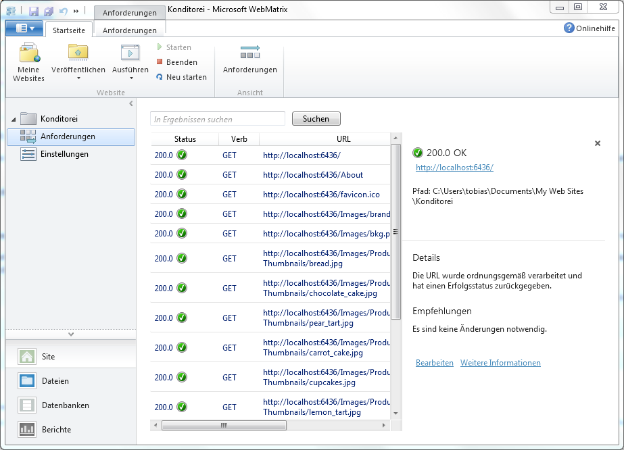The width and height of the screenshot is (624, 450).
Task: Select the Thumbnails/chocolate_cake.jpg request
Action: point(270,288)
